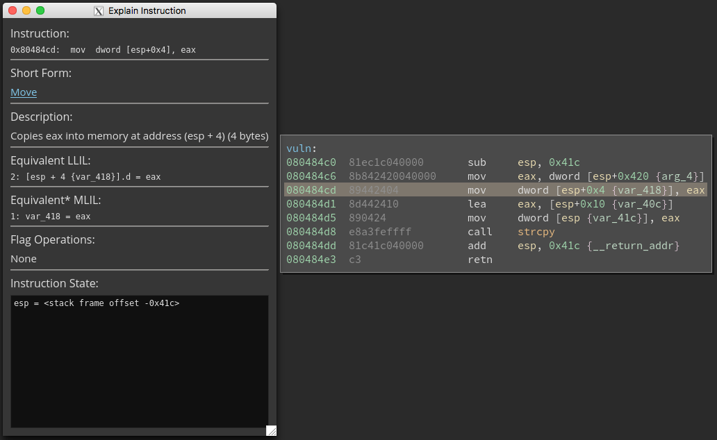Click the yellow minimize window button
This screenshot has height=440, width=717.
pyautogui.click(x=26, y=10)
